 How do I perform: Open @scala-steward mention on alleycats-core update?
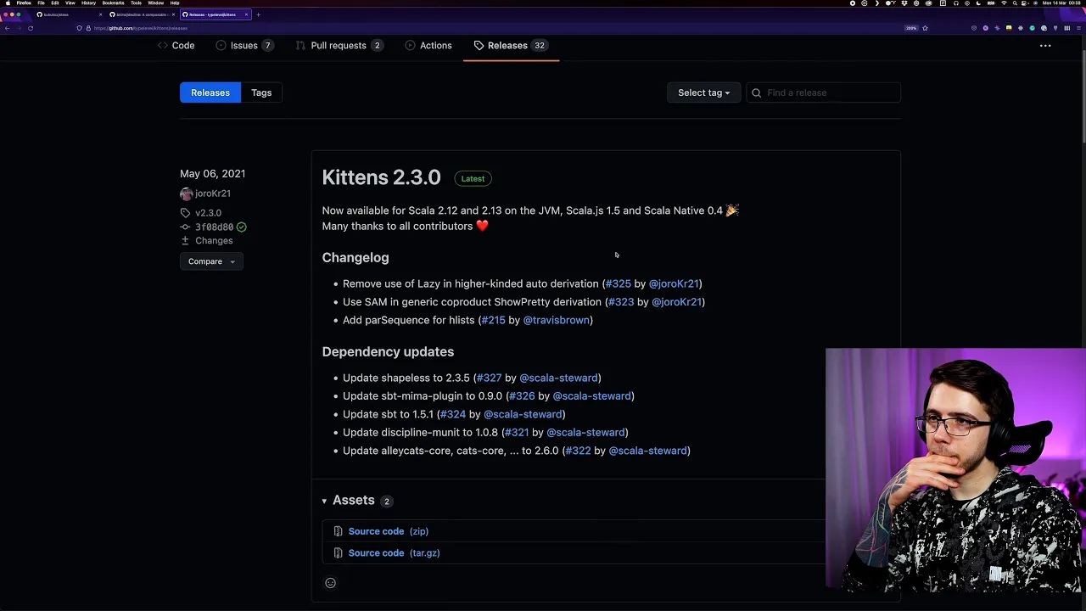pyautogui.click(x=648, y=451)
